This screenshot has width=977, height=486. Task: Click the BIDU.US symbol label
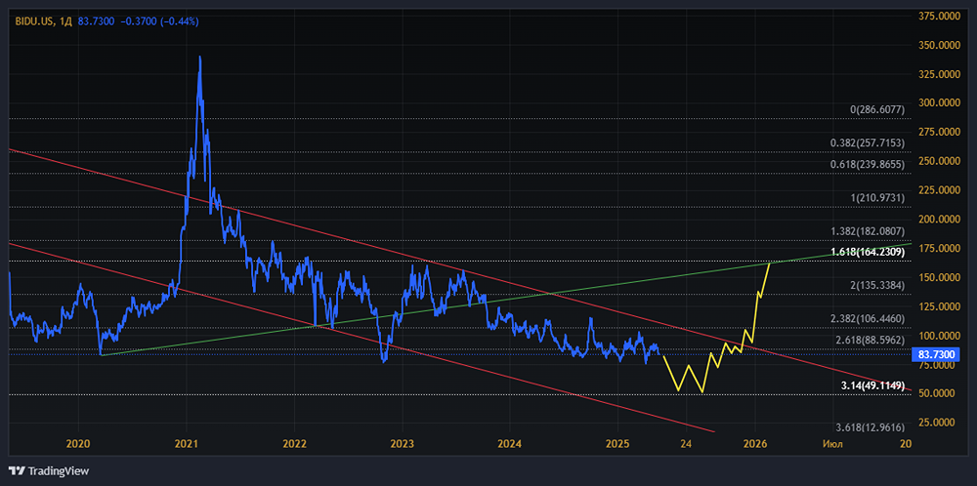[33, 21]
